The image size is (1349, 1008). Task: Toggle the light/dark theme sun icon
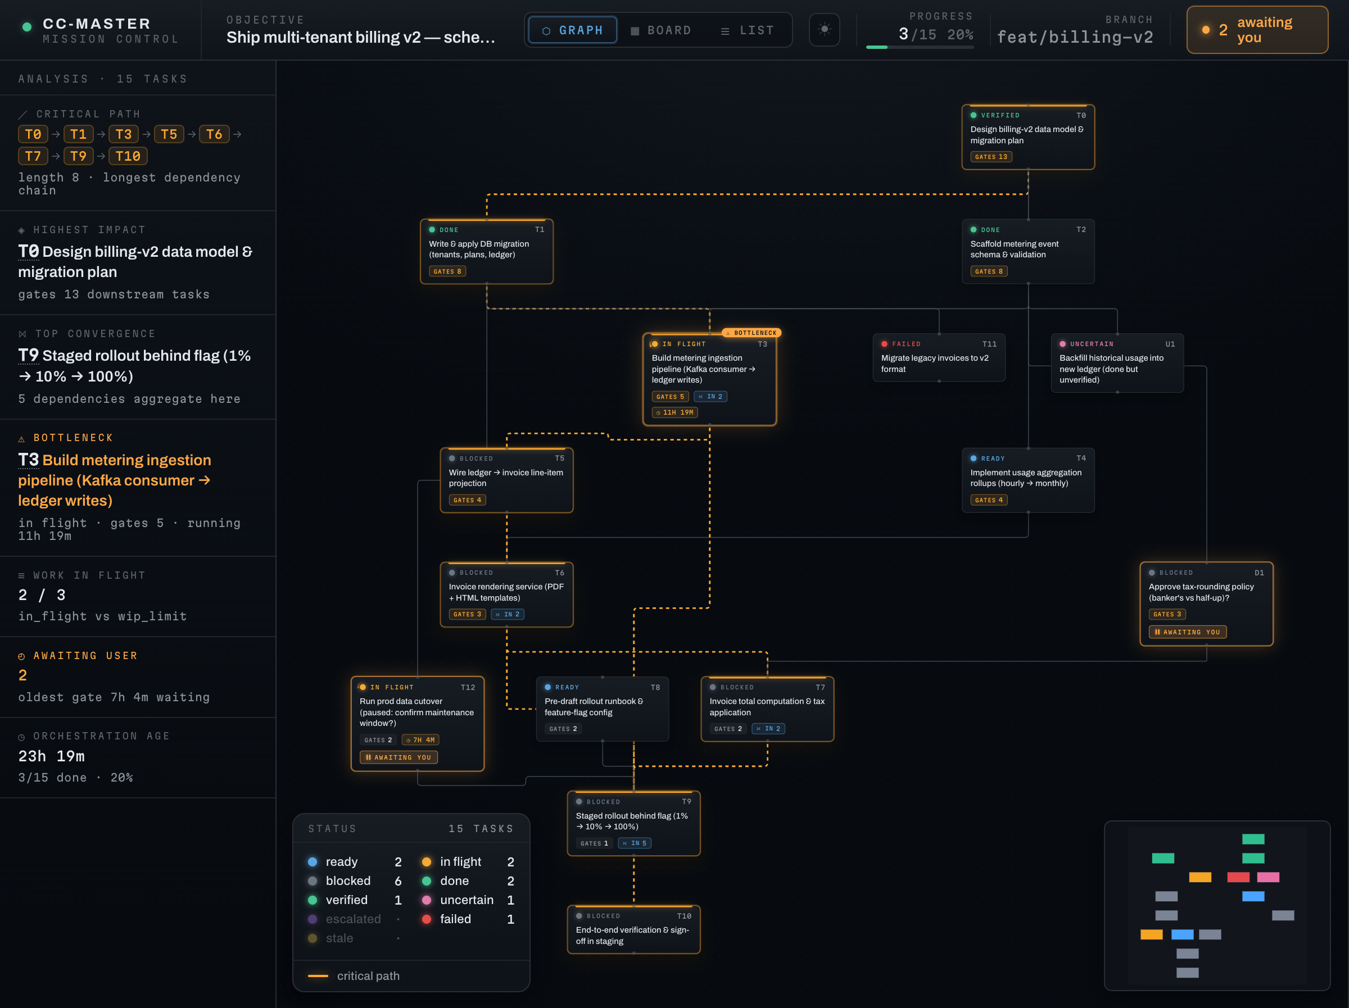click(x=824, y=29)
